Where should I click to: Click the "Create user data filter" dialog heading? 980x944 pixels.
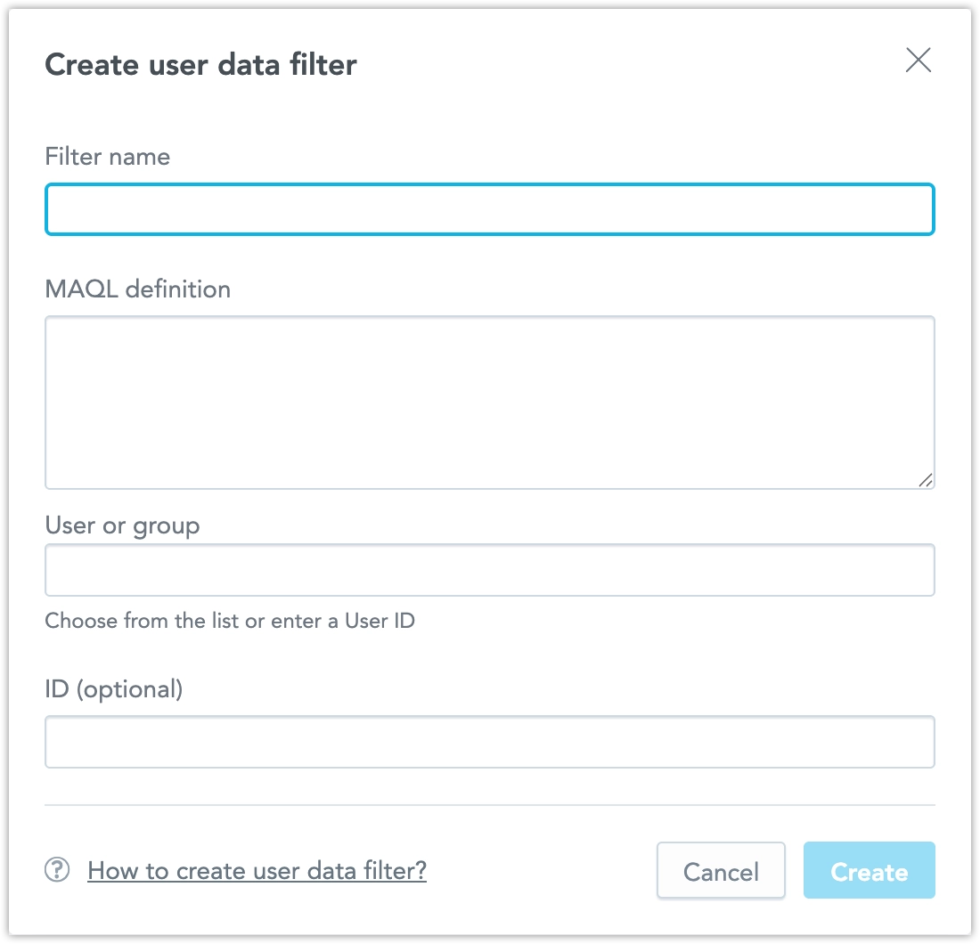click(x=200, y=65)
